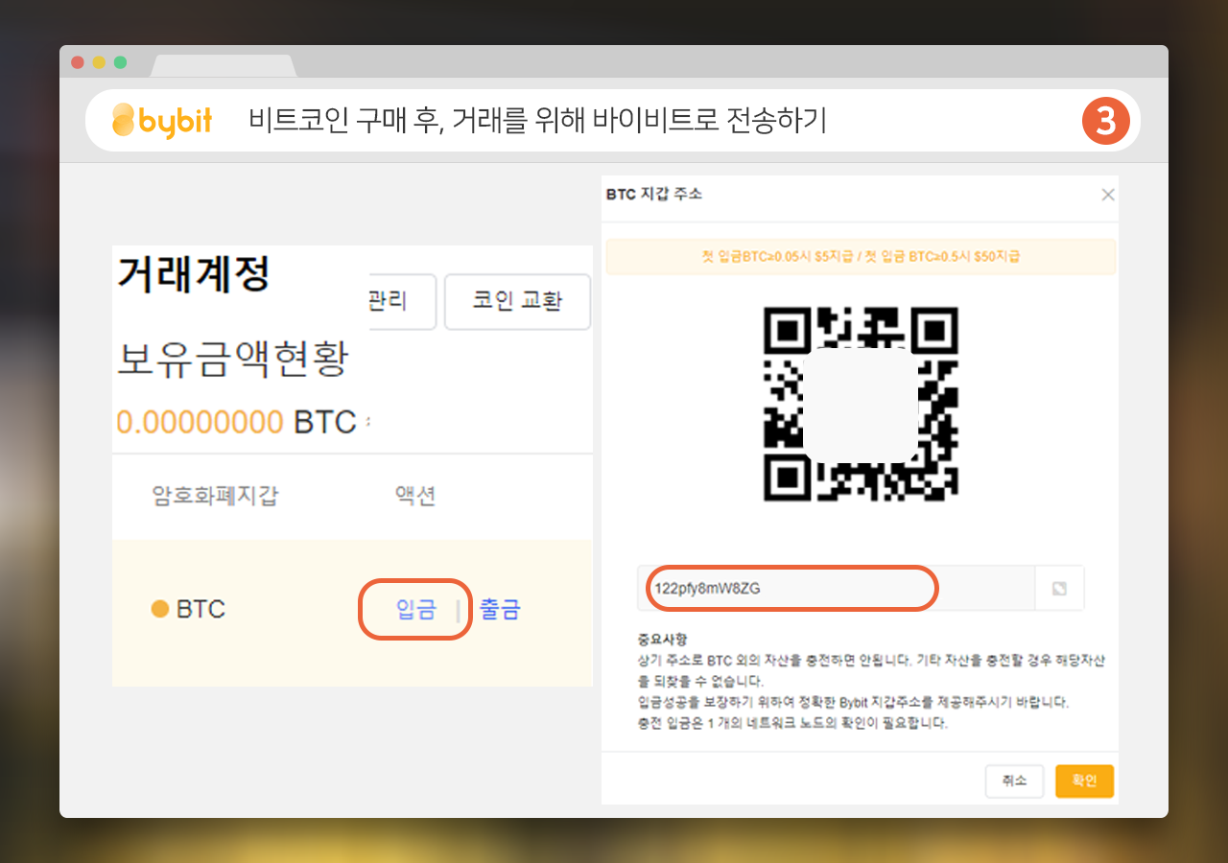The height and width of the screenshot is (863, 1228).
Task: Select the wallet address field 122pfy8mW8ZG
Action: click(837, 588)
